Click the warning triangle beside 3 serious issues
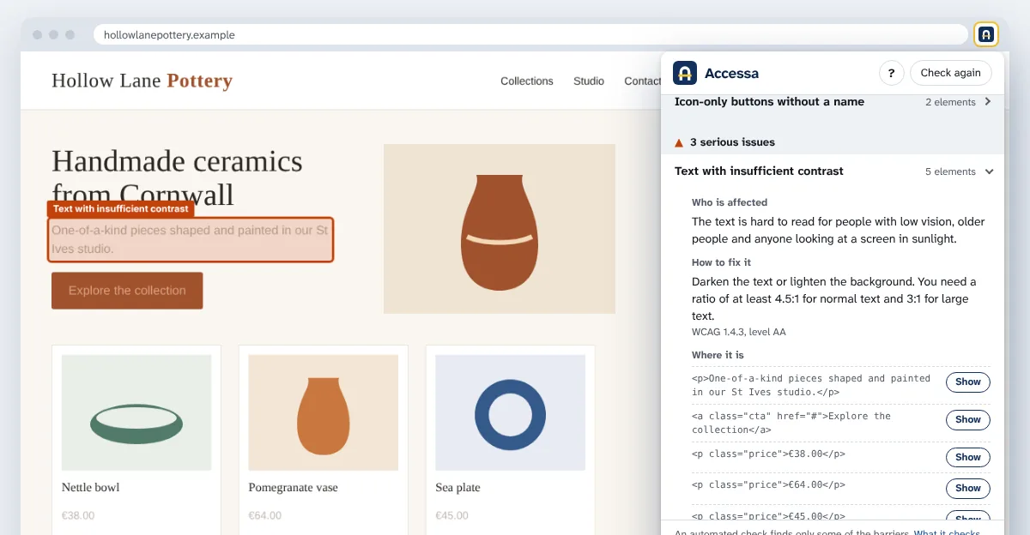1030x535 pixels. coord(679,143)
